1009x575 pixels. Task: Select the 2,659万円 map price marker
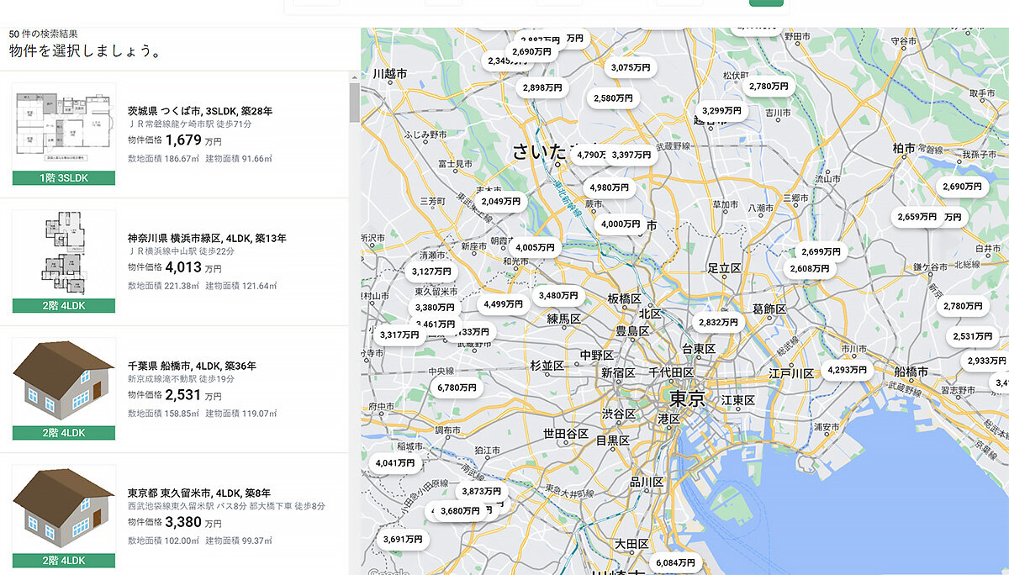[x=917, y=217]
